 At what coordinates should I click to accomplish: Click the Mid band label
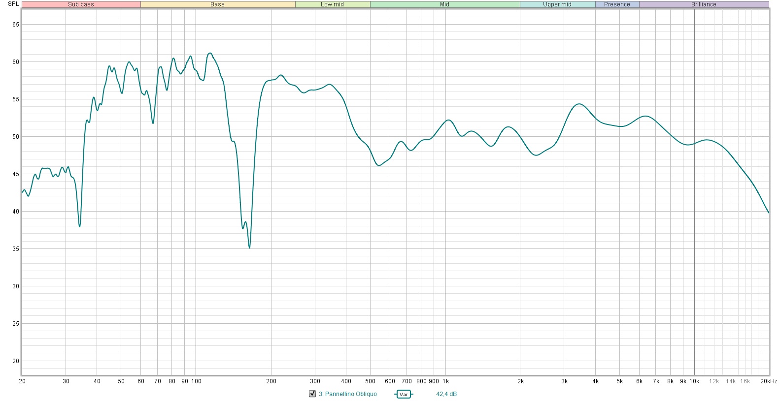click(x=445, y=4)
